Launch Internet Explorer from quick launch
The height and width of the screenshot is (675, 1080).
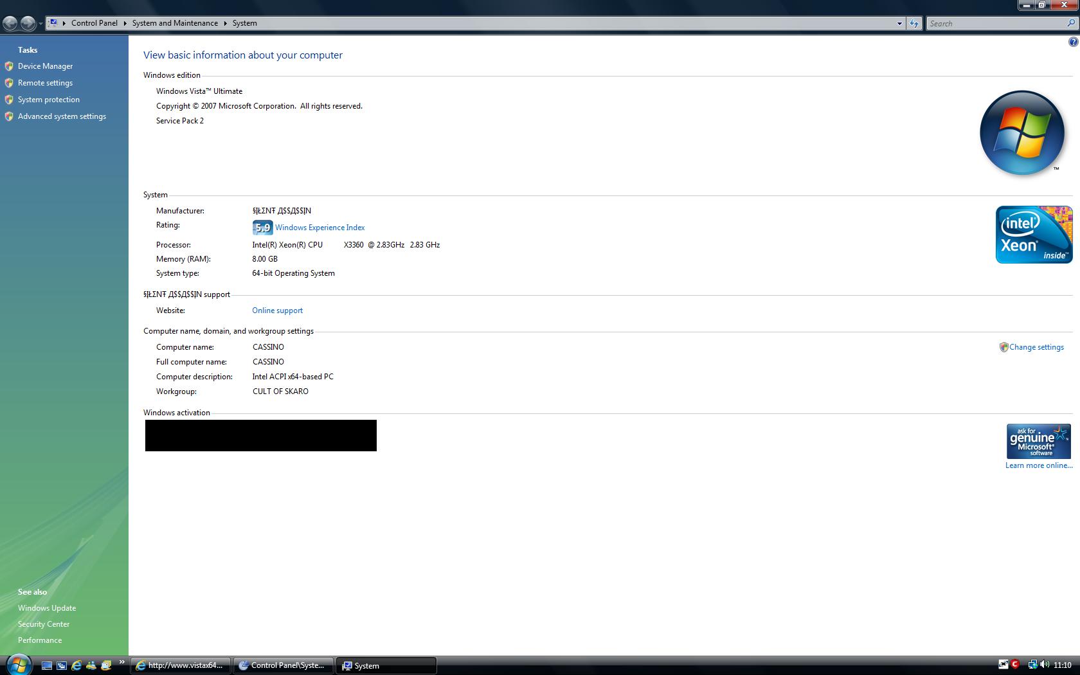(76, 665)
